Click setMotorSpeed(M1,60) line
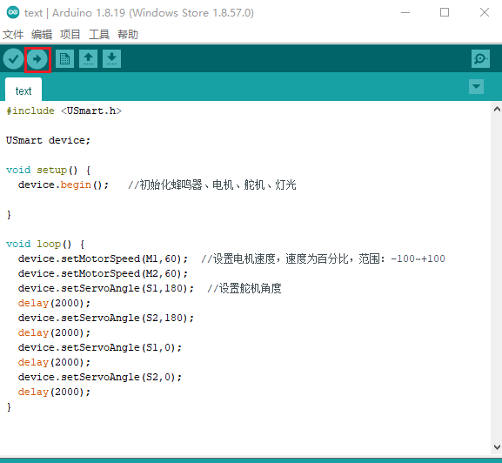This screenshot has width=502, height=463. pyautogui.click(x=103, y=258)
